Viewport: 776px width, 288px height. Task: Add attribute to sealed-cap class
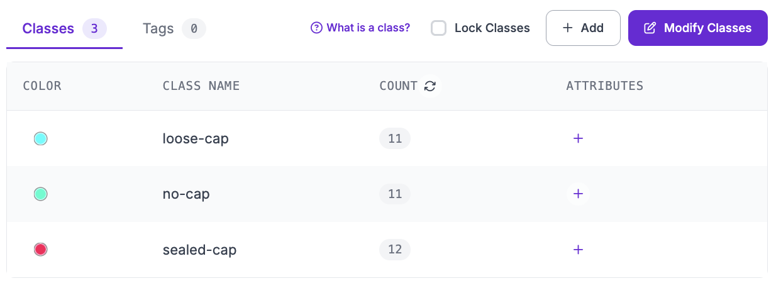579,250
